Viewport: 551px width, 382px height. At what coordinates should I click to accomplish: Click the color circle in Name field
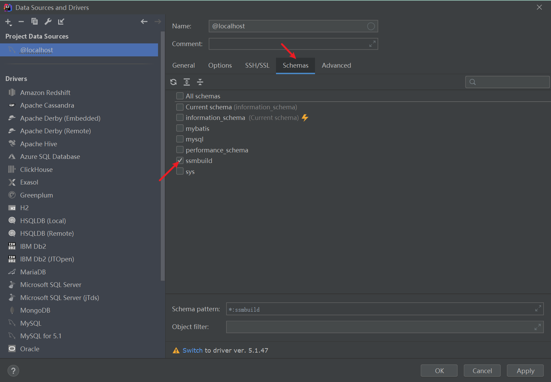(371, 26)
